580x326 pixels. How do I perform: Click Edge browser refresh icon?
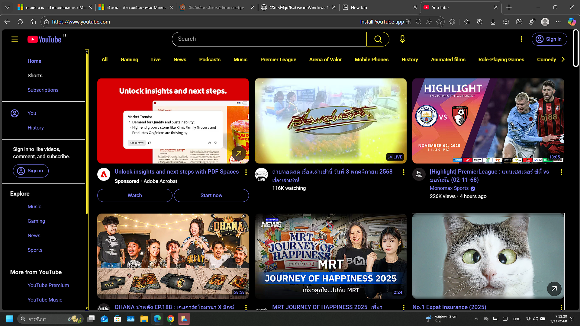(20, 22)
